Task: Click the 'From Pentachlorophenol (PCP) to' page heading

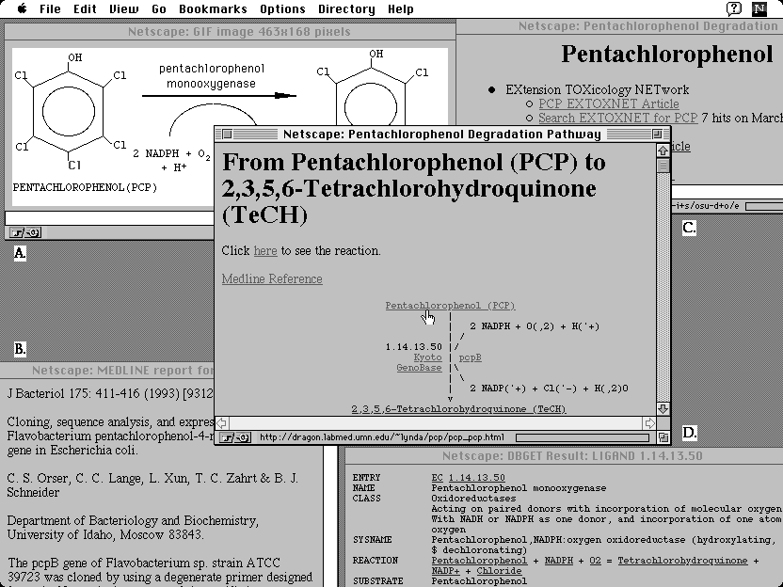Action: point(413,162)
